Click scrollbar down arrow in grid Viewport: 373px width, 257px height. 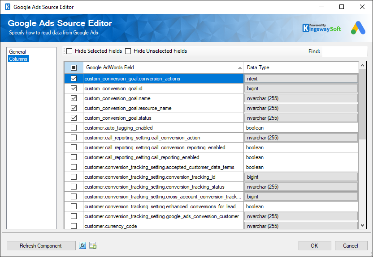[x=362, y=225]
